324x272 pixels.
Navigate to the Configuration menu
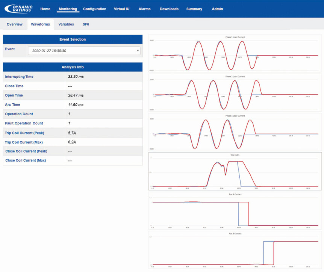pyautogui.click(x=95, y=9)
